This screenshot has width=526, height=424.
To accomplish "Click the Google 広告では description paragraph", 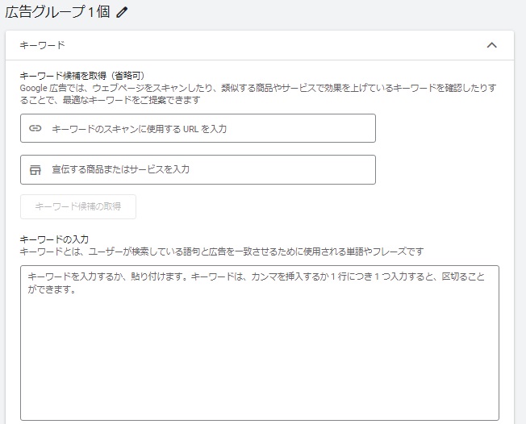I will pos(258,94).
